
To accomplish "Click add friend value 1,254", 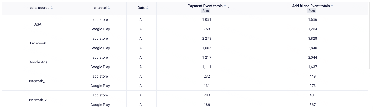I will (312, 29).
